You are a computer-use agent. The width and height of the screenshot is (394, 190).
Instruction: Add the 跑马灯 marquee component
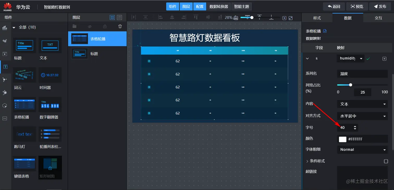pyautogui.click(x=24, y=134)
